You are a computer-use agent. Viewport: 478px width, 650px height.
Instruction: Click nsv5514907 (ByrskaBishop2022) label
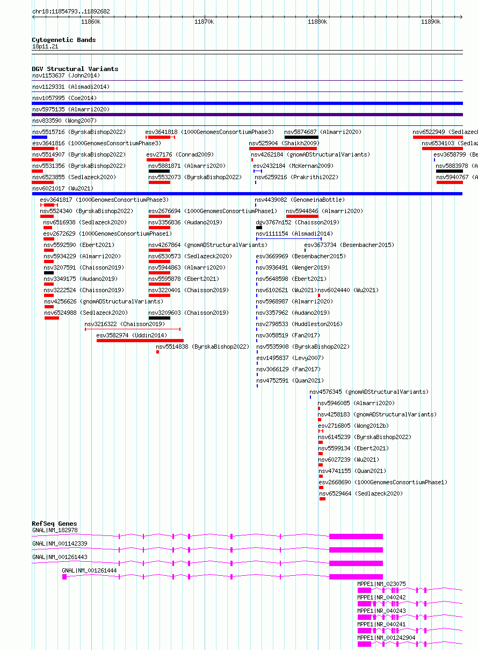point(79,154)
